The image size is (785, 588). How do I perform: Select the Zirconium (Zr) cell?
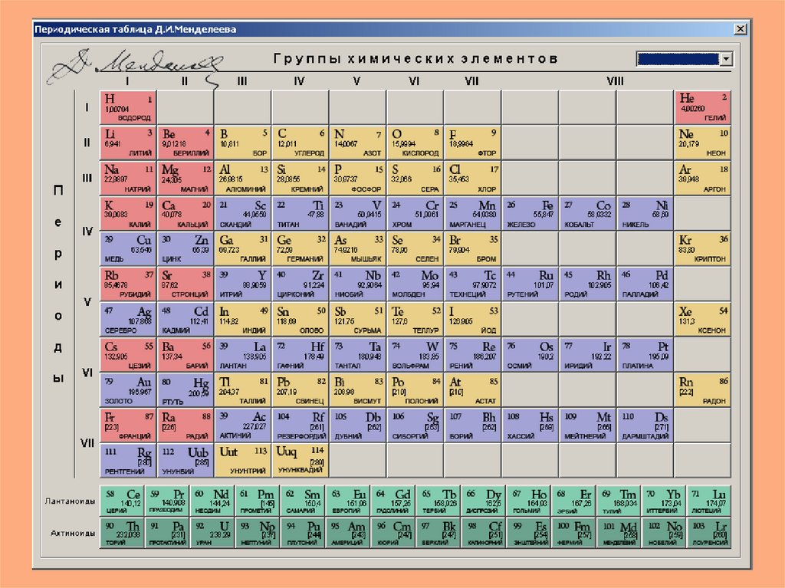301,284
